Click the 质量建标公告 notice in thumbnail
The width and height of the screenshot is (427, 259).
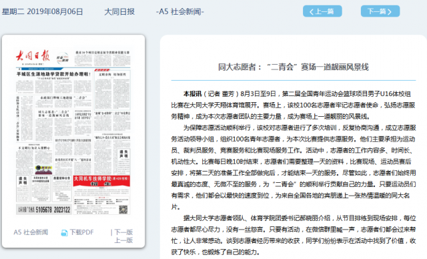point(62,188)
